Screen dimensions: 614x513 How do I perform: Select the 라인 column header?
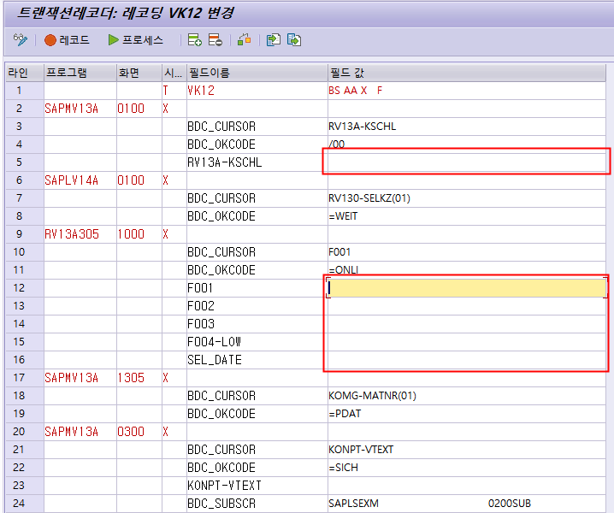[25, 73]
